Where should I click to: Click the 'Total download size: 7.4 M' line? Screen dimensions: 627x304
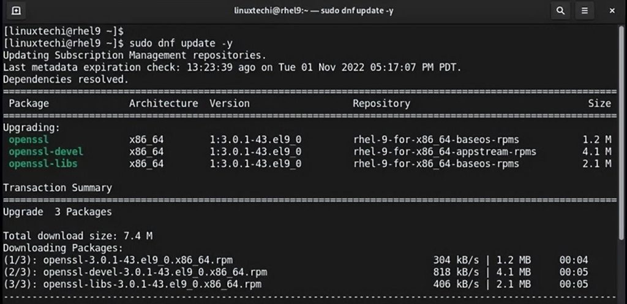[78, 235]
